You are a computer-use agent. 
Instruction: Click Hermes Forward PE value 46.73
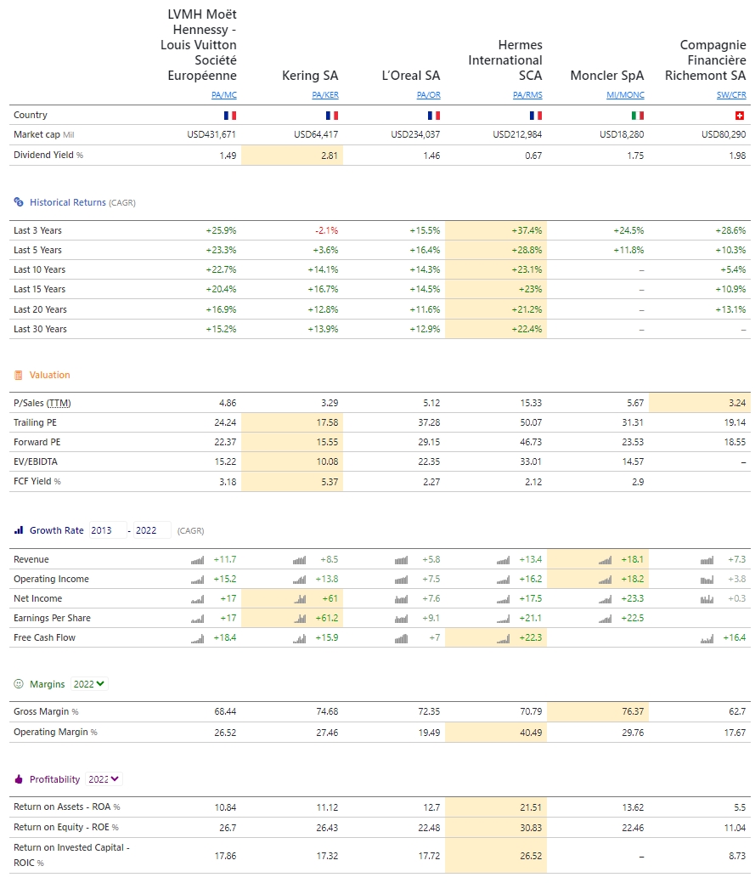point(531,442)
